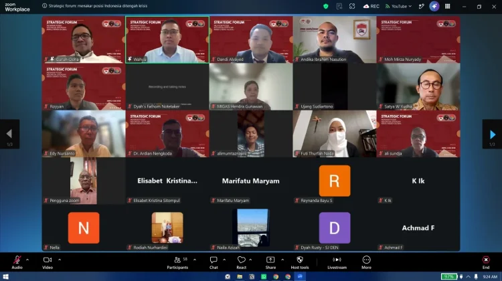502x281 pixels.
Task: Open the green WhatsApp taskbar icon
Action: [264, 276]
